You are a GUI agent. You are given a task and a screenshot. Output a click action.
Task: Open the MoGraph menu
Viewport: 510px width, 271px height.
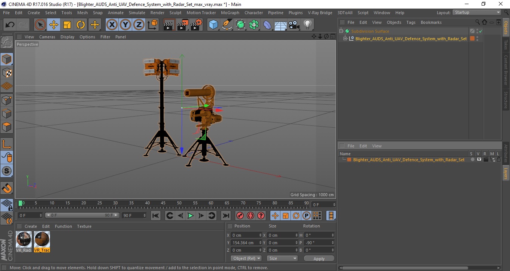230,13
